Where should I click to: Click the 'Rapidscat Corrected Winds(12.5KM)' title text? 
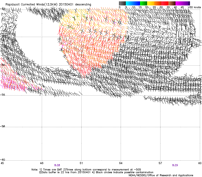coord(31,5)
